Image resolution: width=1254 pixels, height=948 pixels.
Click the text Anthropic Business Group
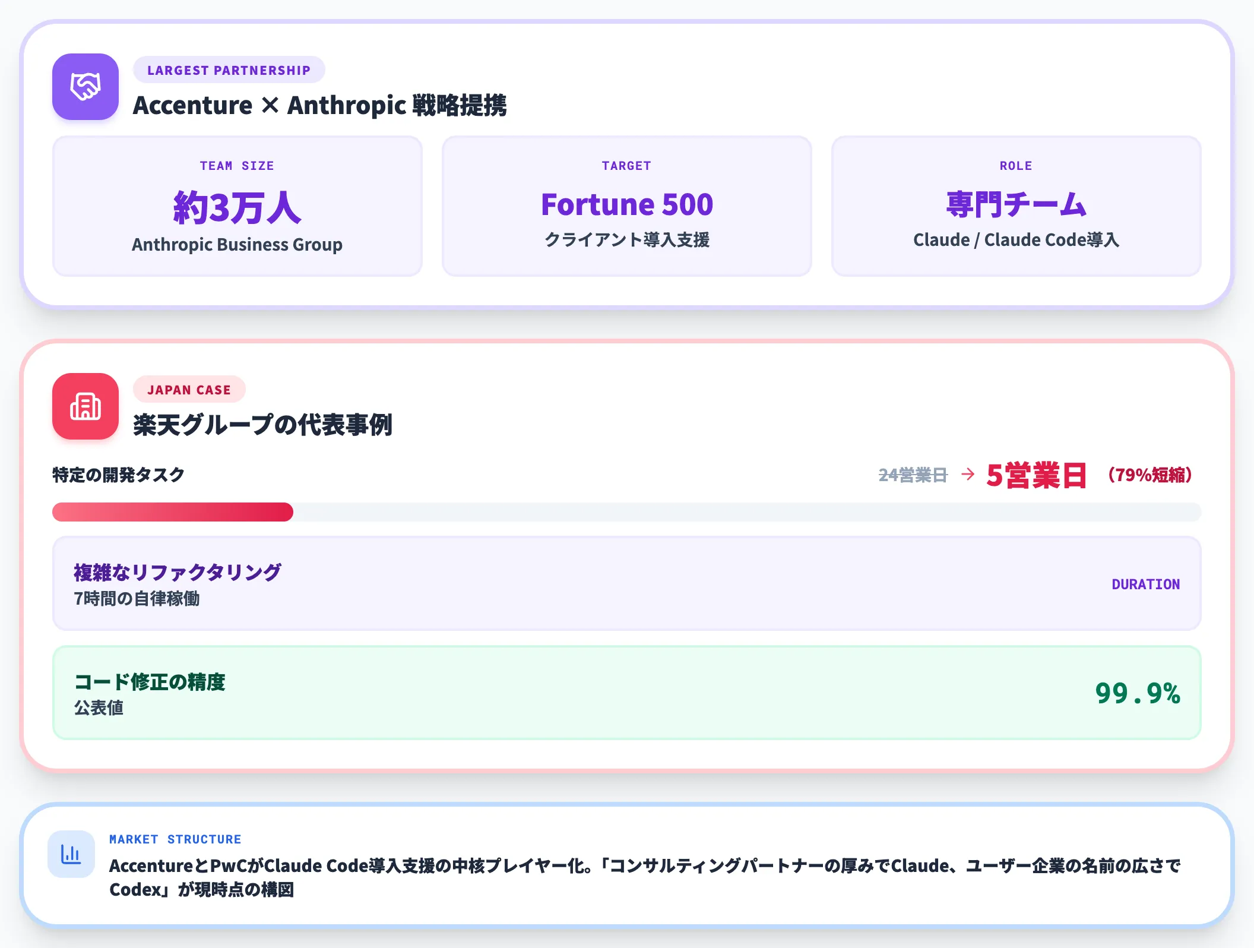point(237,245)
